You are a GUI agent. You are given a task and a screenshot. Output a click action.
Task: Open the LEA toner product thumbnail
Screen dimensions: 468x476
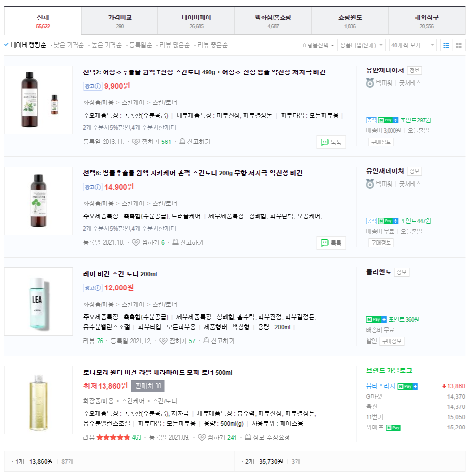39,302
